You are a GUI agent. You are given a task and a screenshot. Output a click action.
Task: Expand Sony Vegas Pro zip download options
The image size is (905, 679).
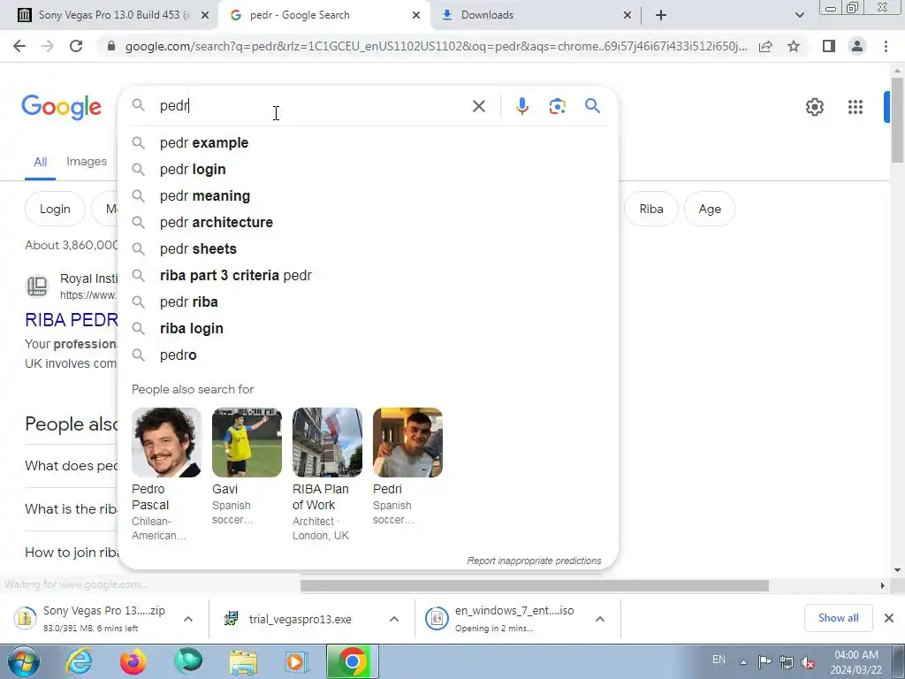pyautogui.click(x=188, y=619)
